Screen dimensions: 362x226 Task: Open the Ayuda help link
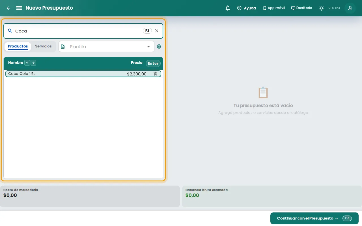pyautogui.click(x=246, y=8)
